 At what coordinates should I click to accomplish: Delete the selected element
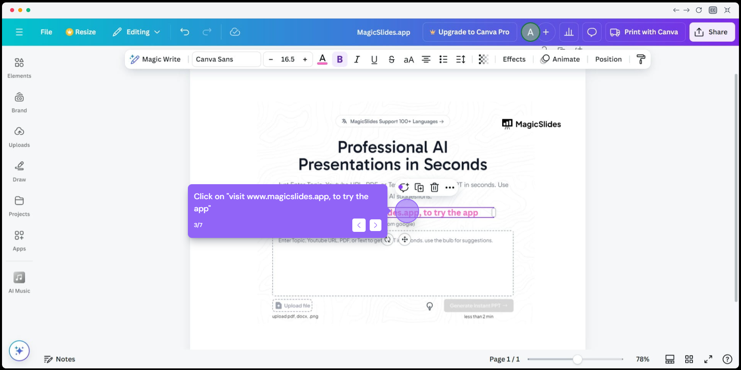pos(434,187)
